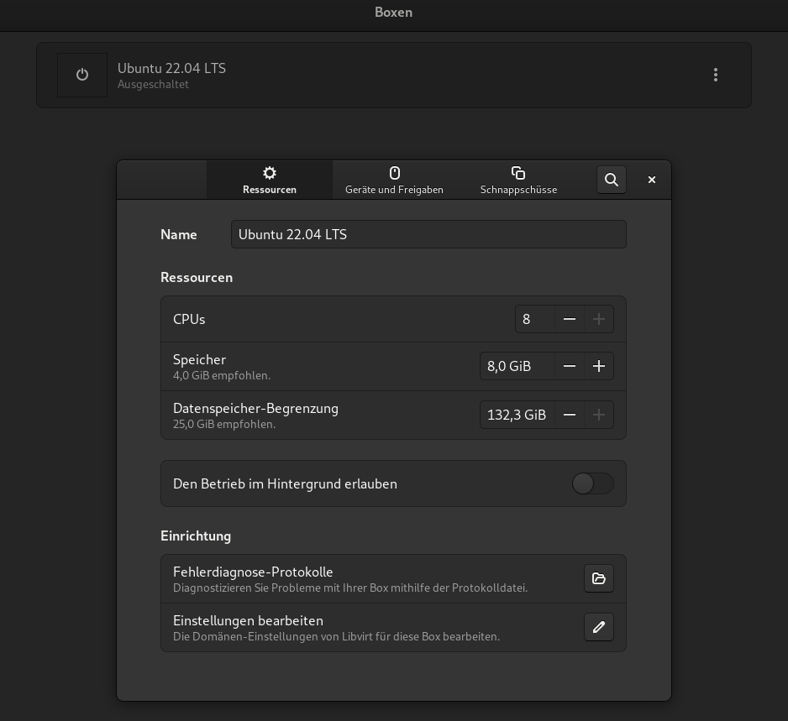This screenshot has height=721, width=788.
Task: Close the box properties dialog
Action: point(652,180)
